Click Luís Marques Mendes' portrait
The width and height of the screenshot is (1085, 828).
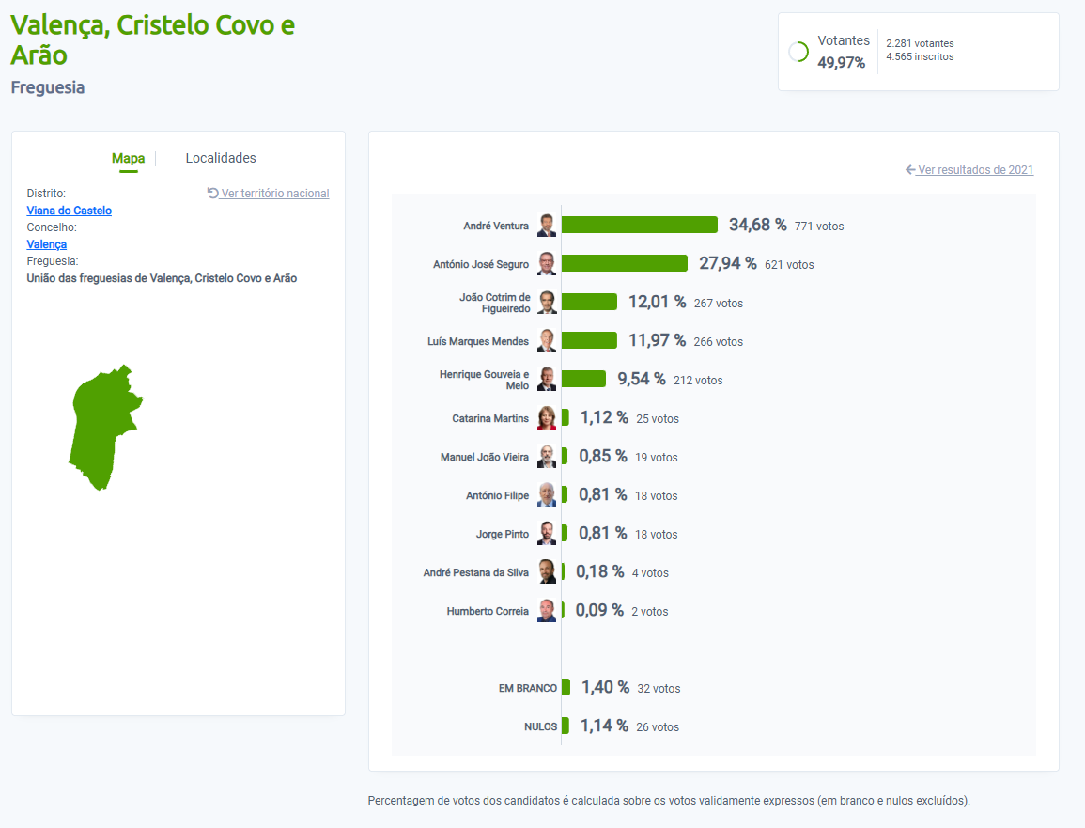(x=547, y=341)
